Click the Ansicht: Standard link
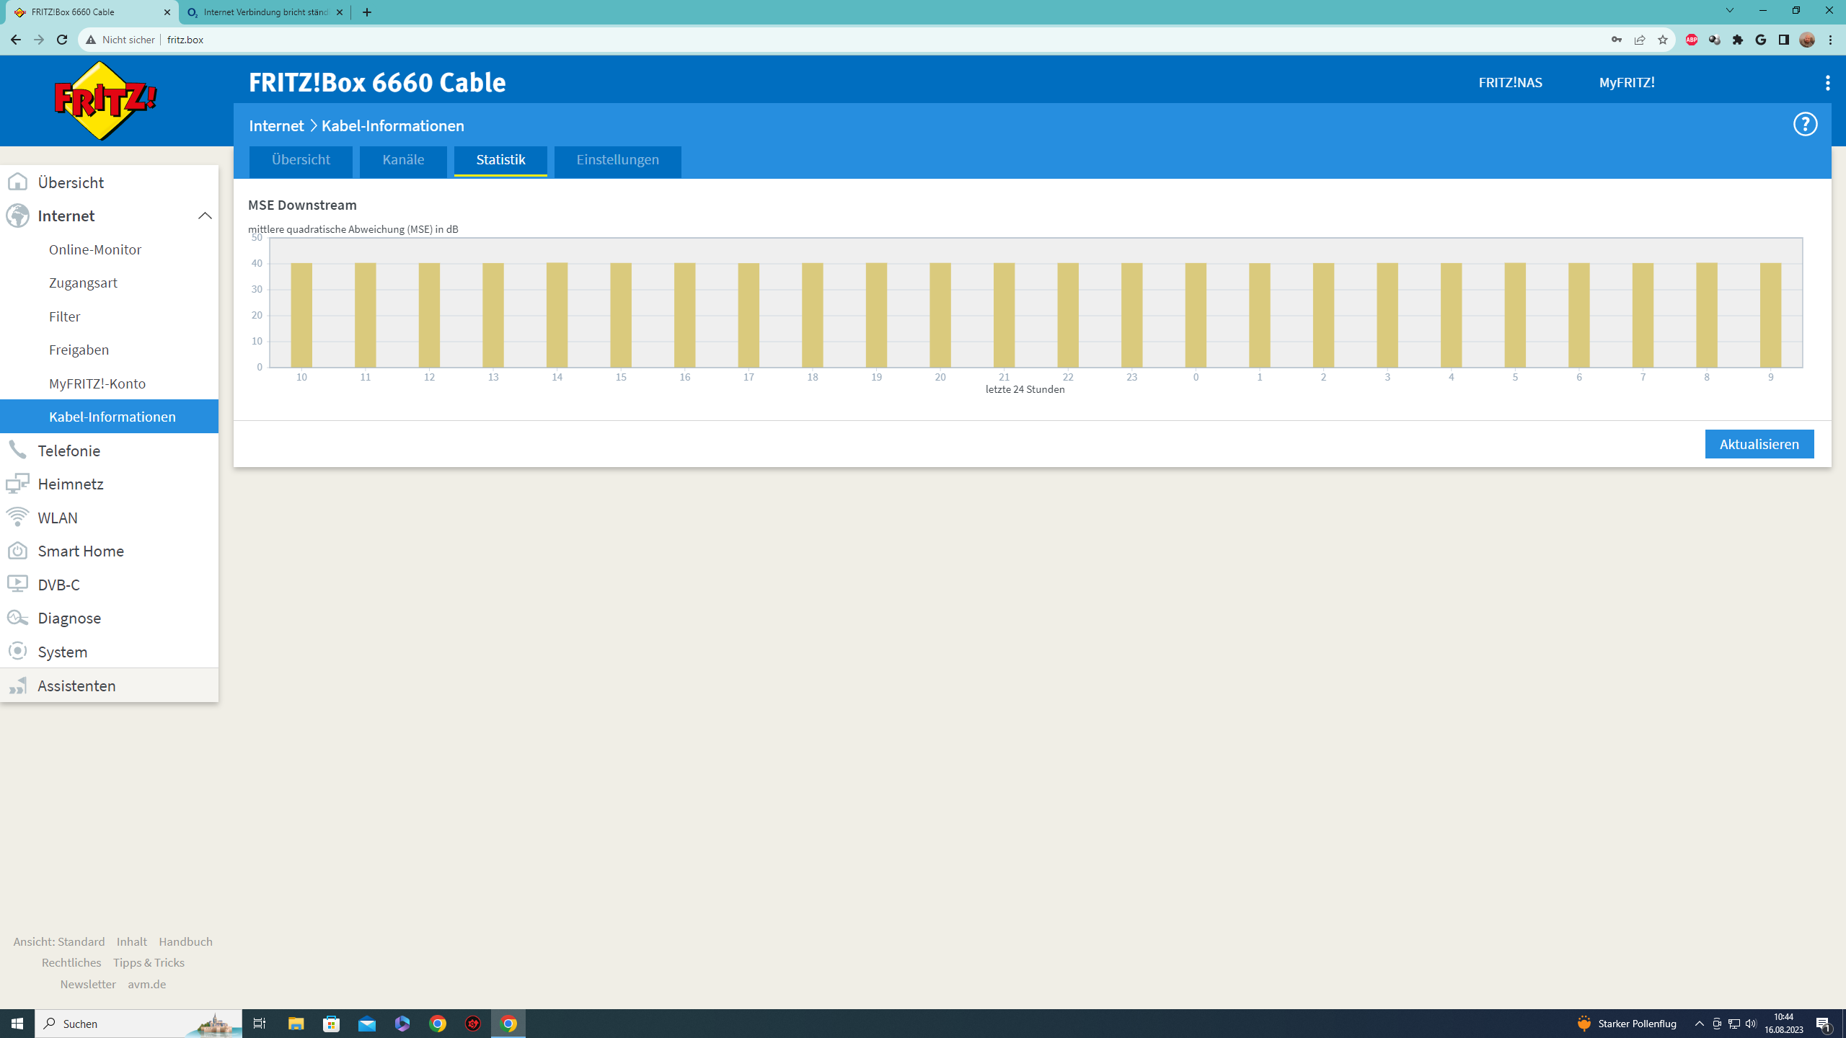Image resolution: width=1846 pixels, height=1038 pixels. pos(59,941)
